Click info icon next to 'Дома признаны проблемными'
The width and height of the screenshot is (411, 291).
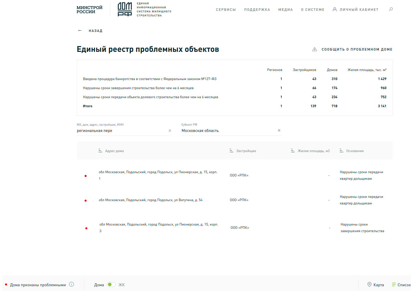tap(71, 284)
